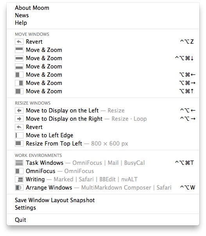Click the left-half Move & Zoom icon
The image size is (206, 236).
tap(19, 75)
